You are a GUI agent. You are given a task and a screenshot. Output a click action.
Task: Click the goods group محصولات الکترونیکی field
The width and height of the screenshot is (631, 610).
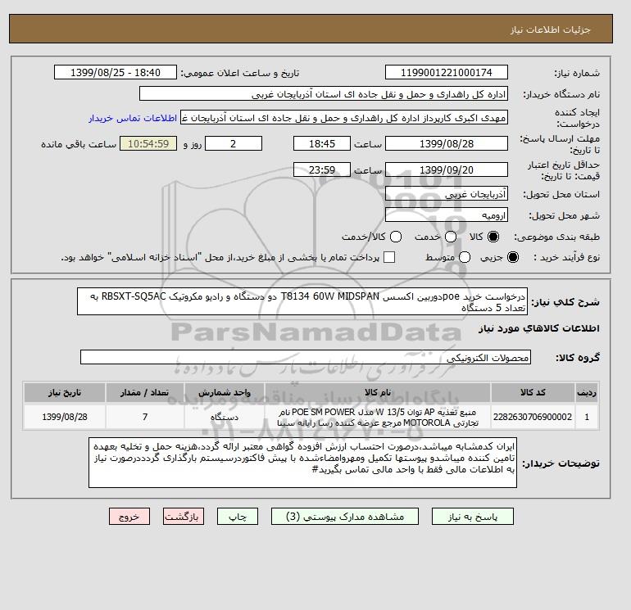(306, 357)
